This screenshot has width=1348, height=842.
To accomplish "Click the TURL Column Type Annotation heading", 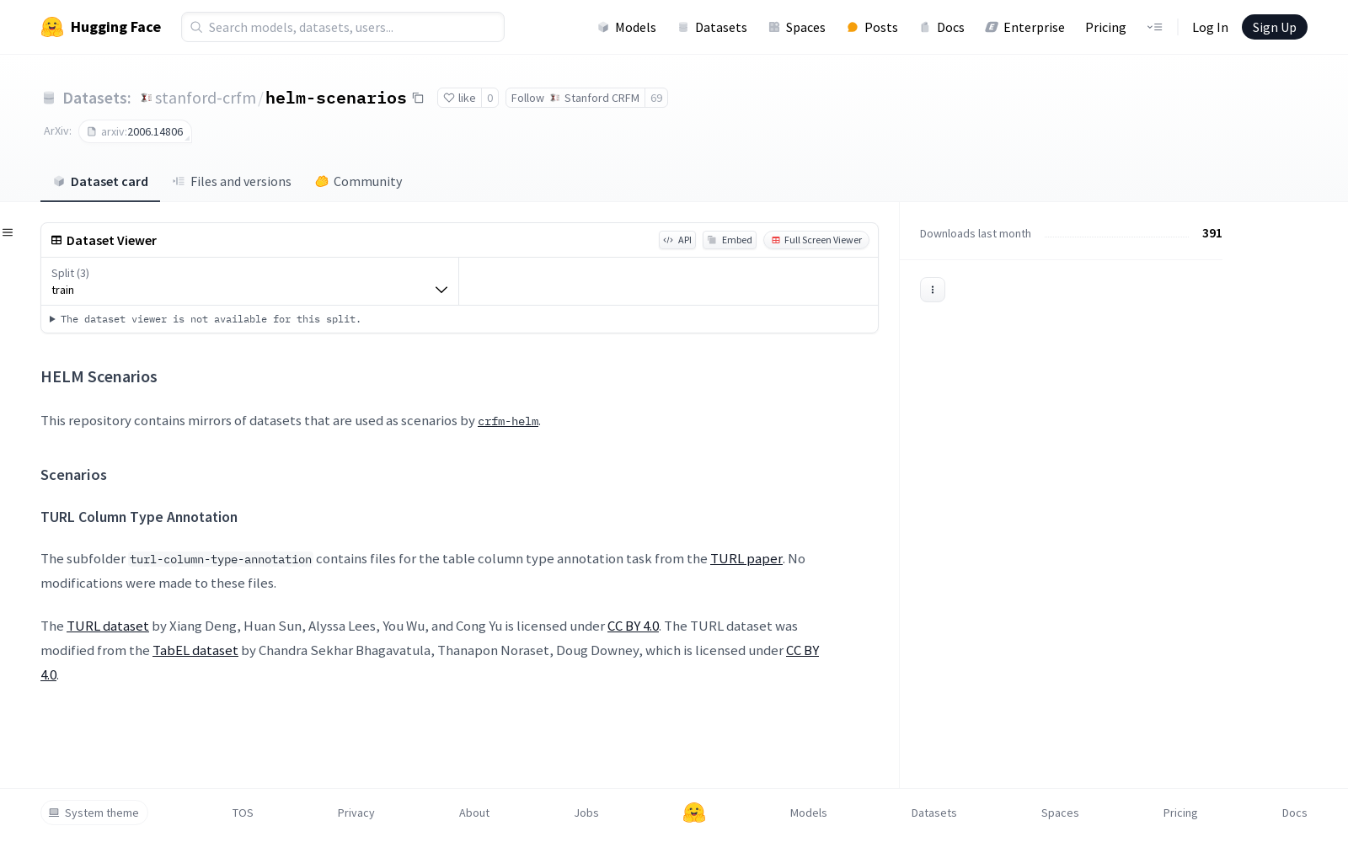I will [x=139, y=517].
